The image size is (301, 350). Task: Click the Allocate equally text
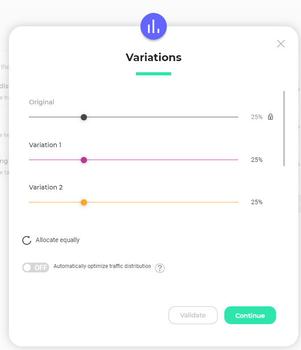[x=58, y=240]
